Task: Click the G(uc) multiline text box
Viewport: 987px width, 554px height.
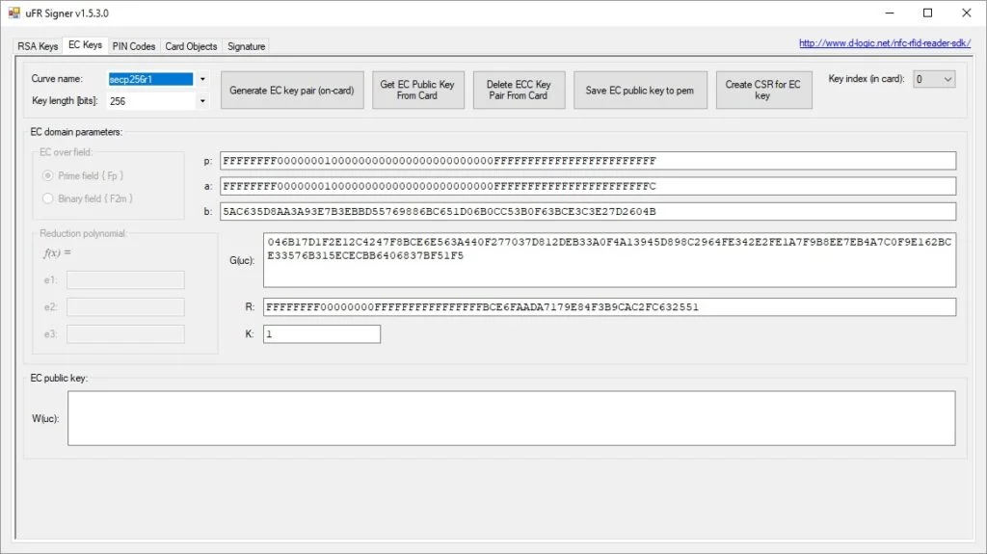Action: (x=609, y=260)
